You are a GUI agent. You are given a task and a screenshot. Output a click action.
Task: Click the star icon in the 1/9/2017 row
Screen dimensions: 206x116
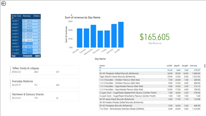[24, 43]
